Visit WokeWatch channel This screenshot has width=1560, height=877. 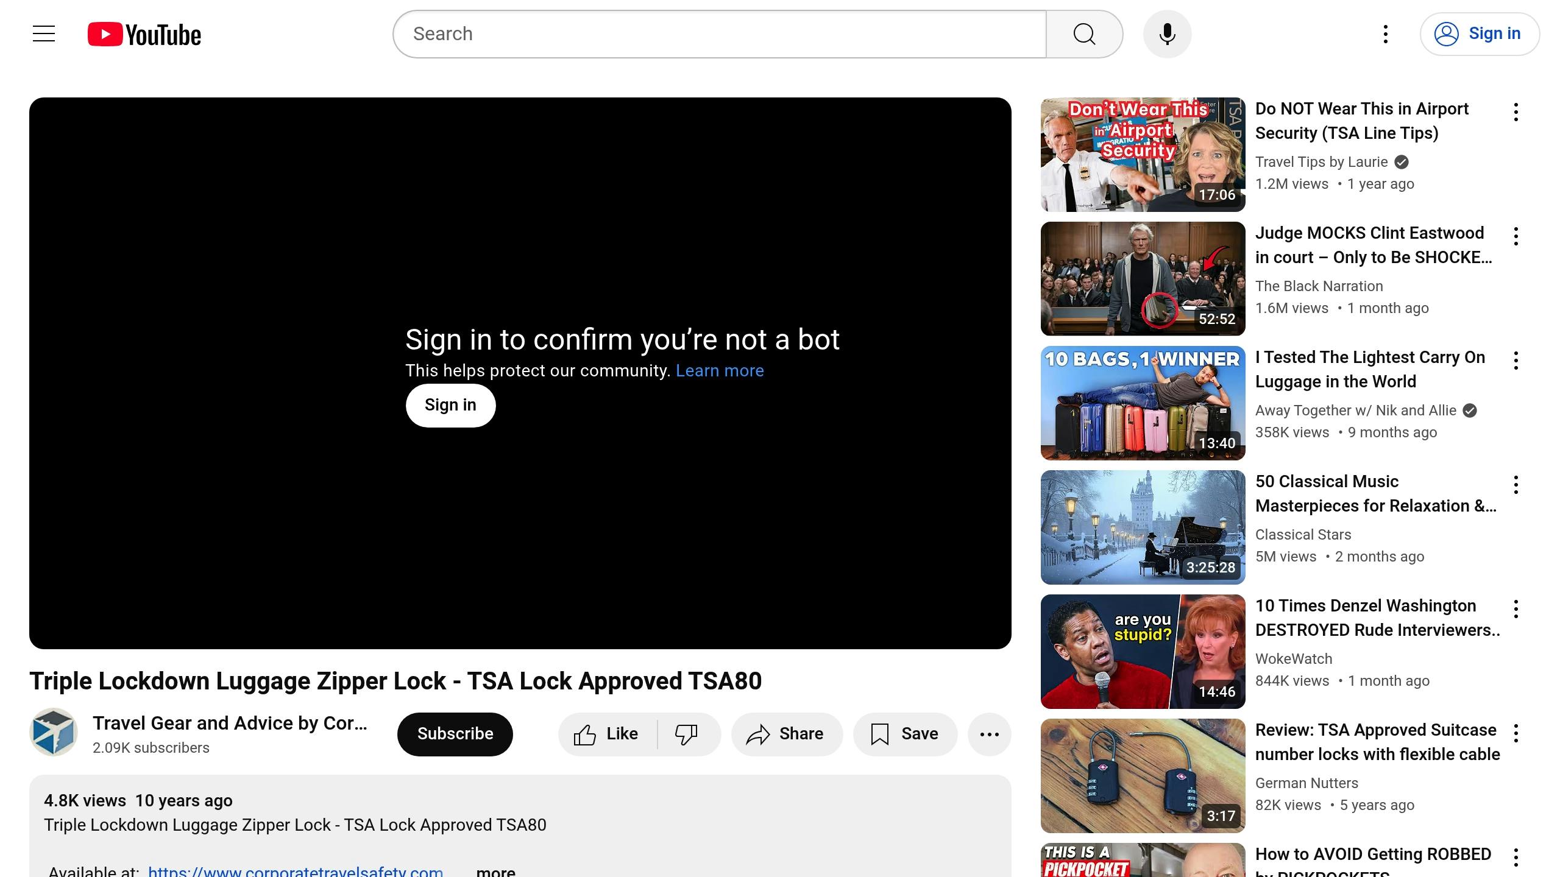point(1294,659)
